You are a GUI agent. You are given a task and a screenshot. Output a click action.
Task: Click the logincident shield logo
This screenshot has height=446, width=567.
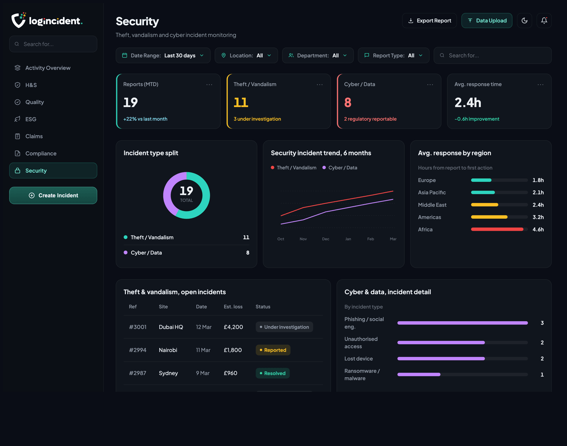click(18, 20)
